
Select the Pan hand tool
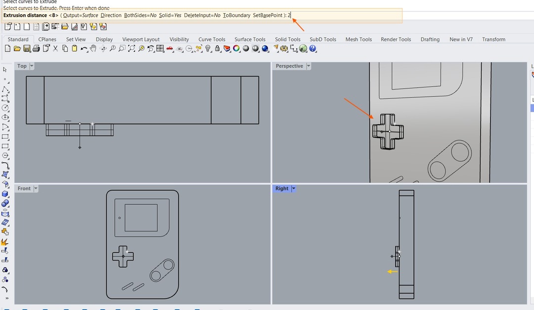click(x=93, y=49)
